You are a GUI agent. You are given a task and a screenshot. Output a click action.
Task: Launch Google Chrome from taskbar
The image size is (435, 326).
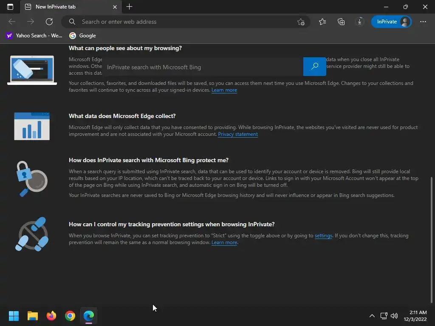click(x=70, y=316)
